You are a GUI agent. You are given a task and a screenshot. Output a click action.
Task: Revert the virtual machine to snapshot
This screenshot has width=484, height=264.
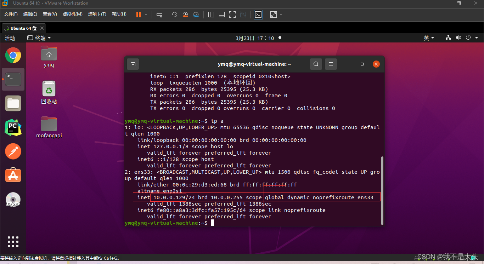pos(185,15)
